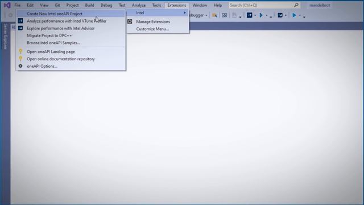Select Migrate Project to DPC++
Image resolution: width=364 pixels, height=205 pixels.
coord(71,35)
